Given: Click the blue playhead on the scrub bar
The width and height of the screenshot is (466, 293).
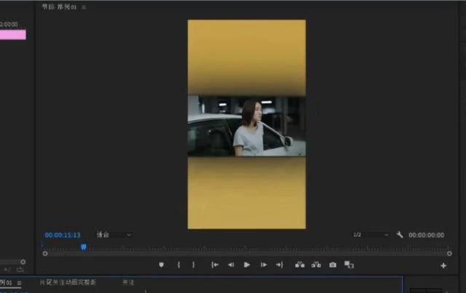Looking at the screenshot, I should click(83, 247).
